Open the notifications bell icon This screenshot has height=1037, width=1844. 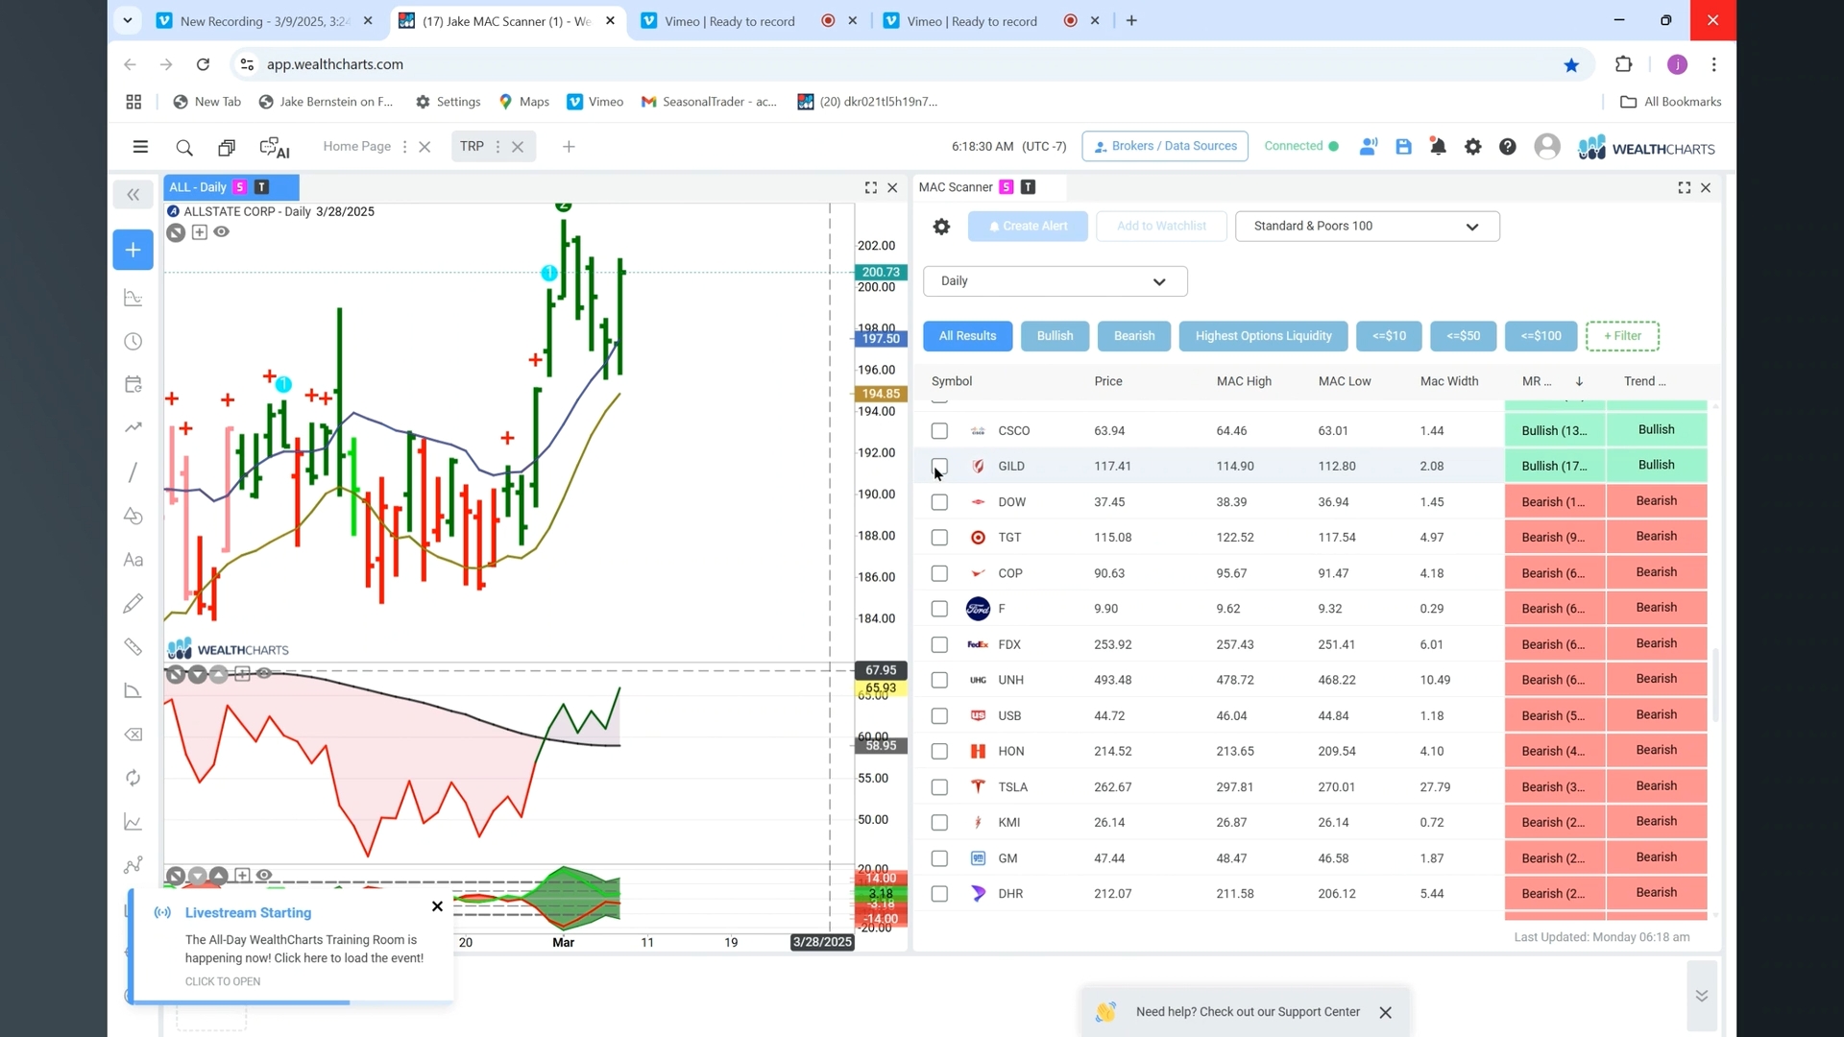[1438, 147]
